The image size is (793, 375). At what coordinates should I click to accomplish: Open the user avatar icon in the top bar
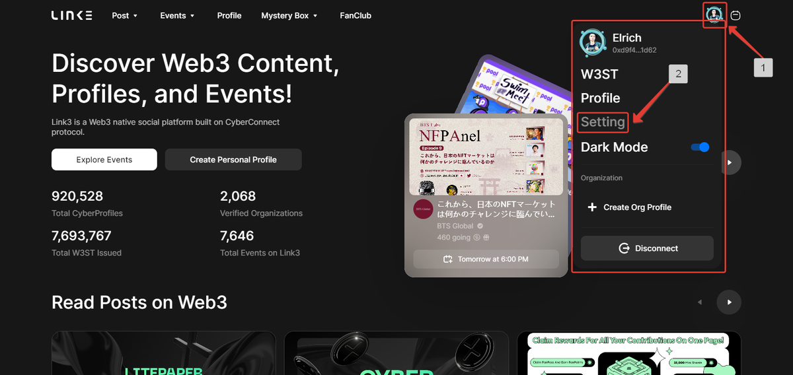tap(714, 15)
